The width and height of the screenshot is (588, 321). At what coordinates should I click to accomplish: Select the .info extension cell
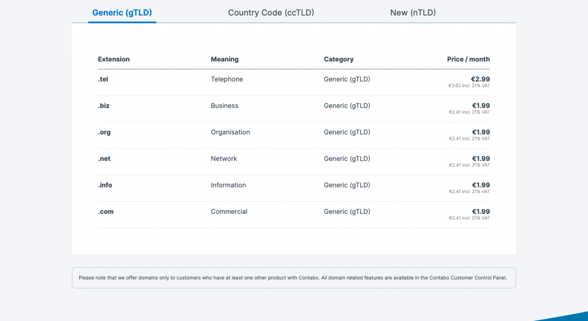[105, 185]
